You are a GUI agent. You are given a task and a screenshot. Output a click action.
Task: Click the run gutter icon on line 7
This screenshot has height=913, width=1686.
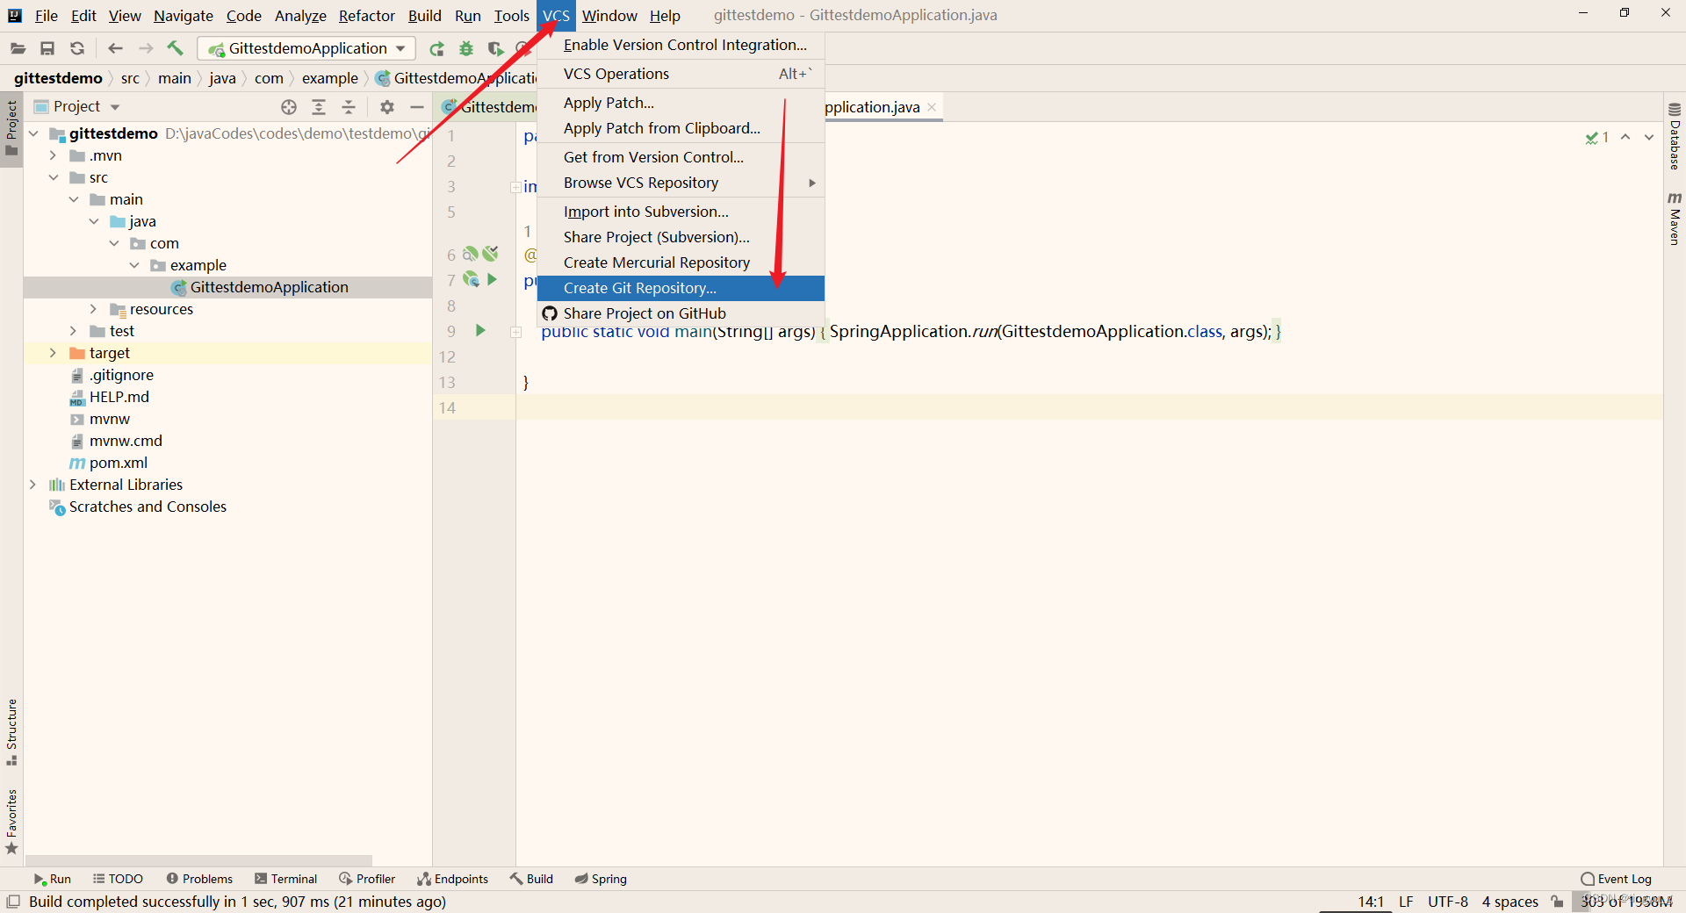(493, 280)
